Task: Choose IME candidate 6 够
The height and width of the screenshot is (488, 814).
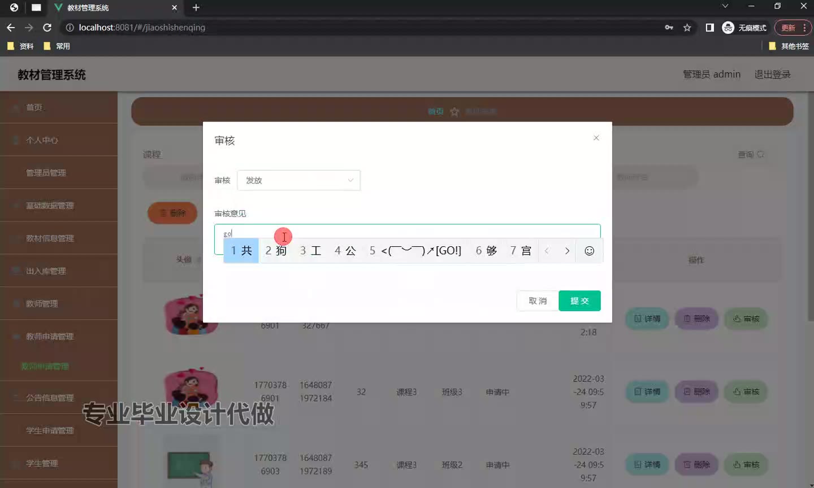Action: (x=486, y=251)
